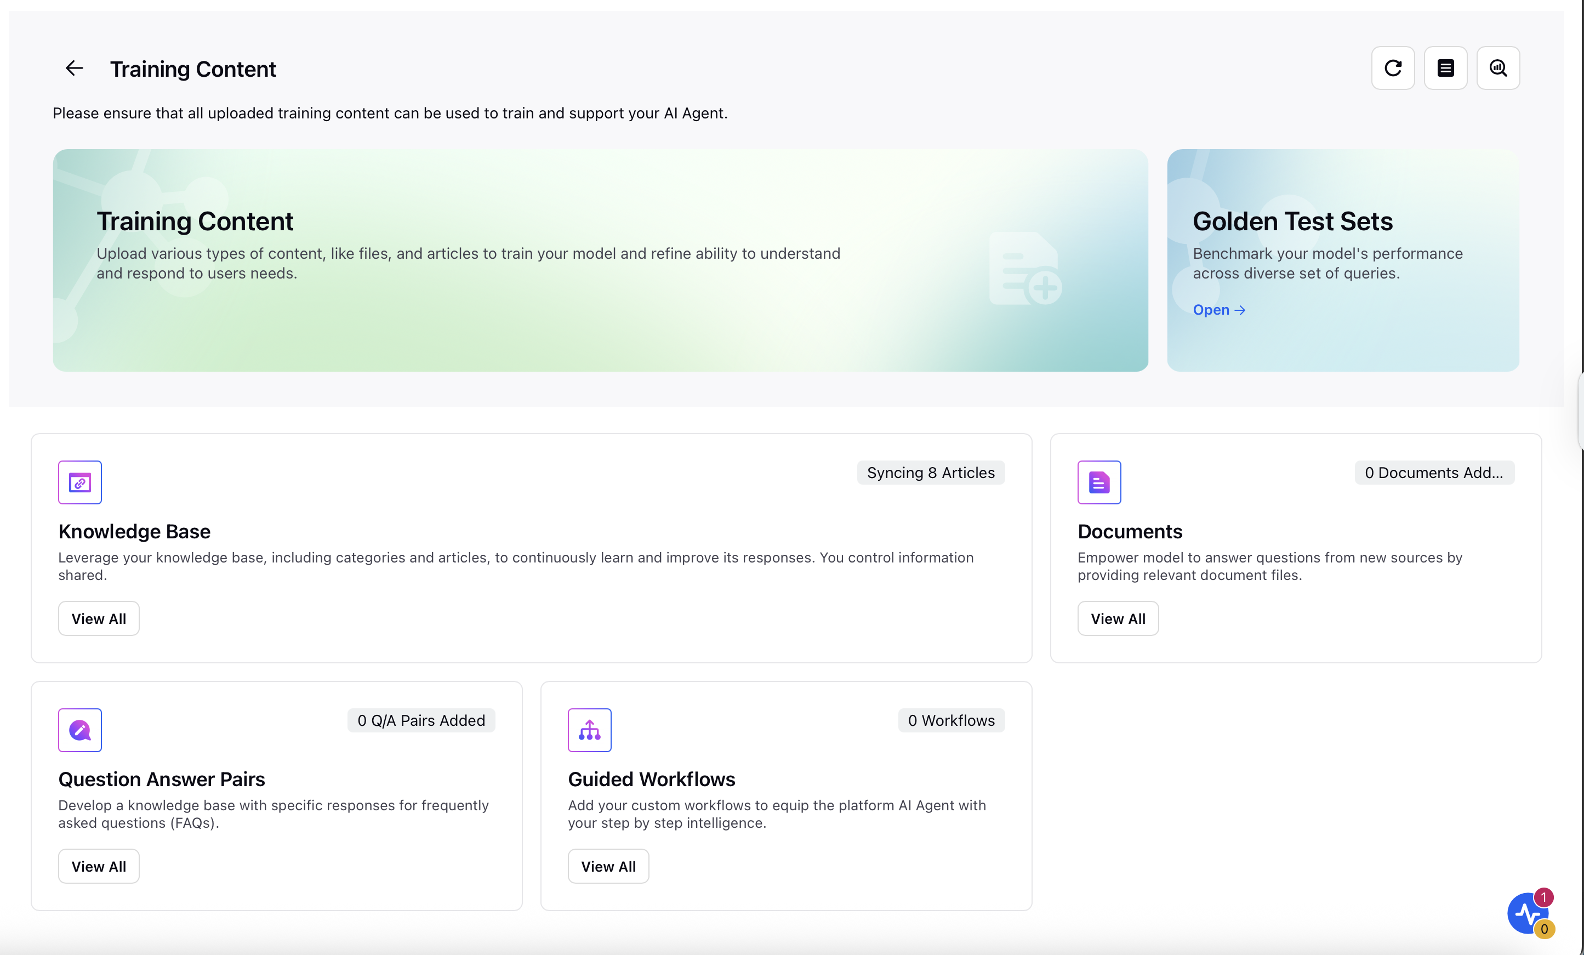Image resolution: width=1584 pixels, height=955 pixels.
Task: Click the Knowledge Base link icon
Action: (79, 482)
